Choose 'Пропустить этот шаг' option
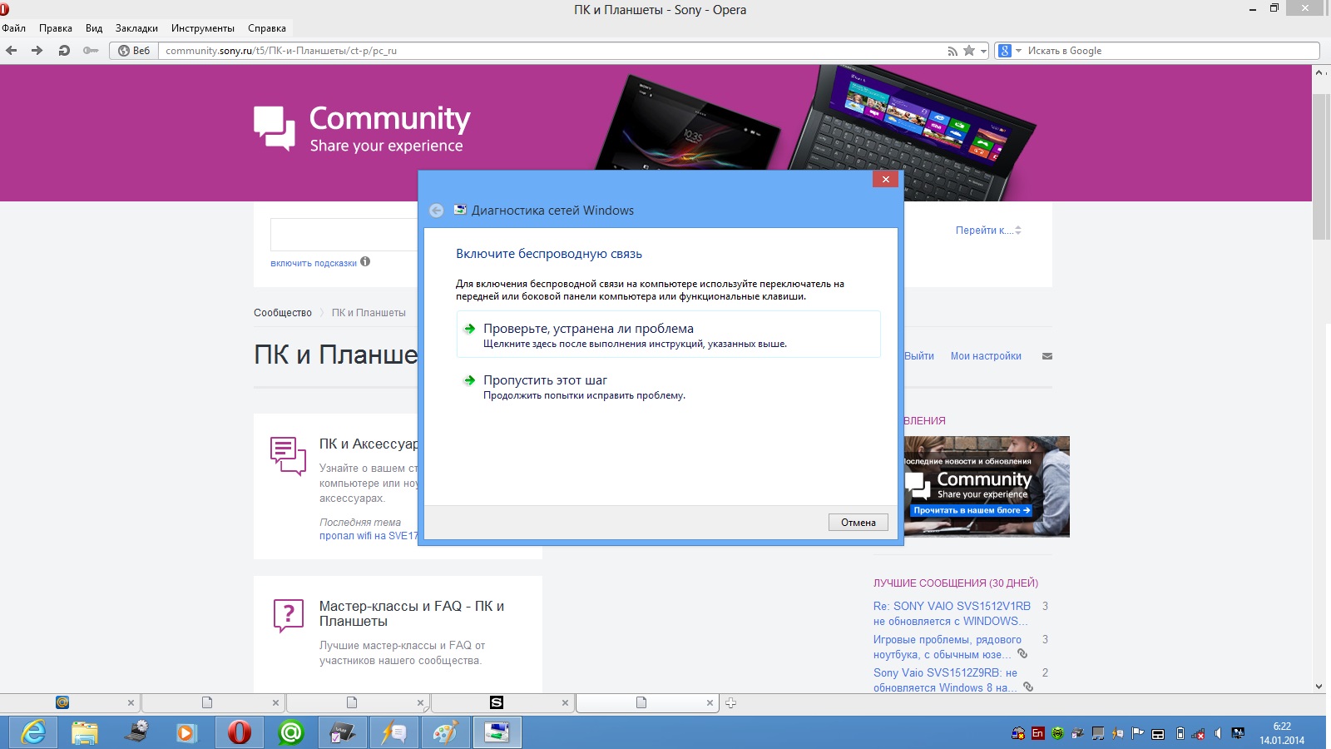This screenshot has width=1331, height=749. [668, 387]
